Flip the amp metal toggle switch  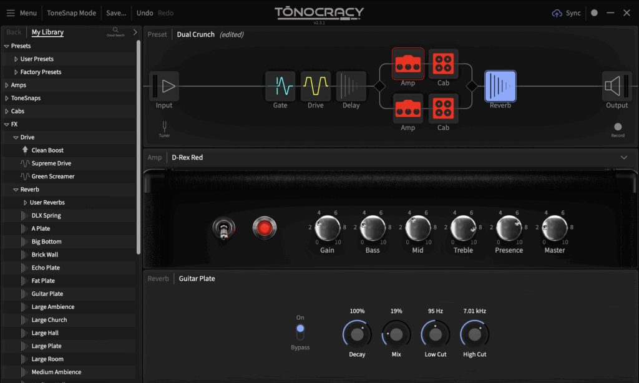224,228
